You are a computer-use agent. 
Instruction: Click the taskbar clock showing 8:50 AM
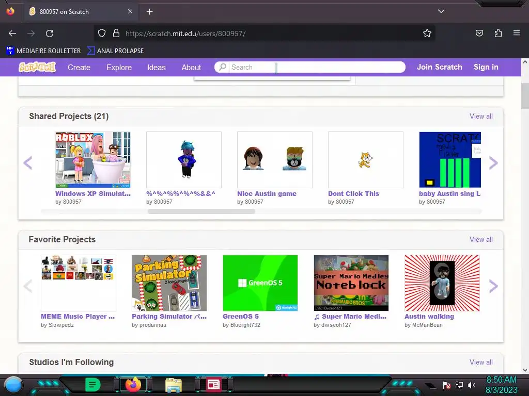(x=501, y=380)
